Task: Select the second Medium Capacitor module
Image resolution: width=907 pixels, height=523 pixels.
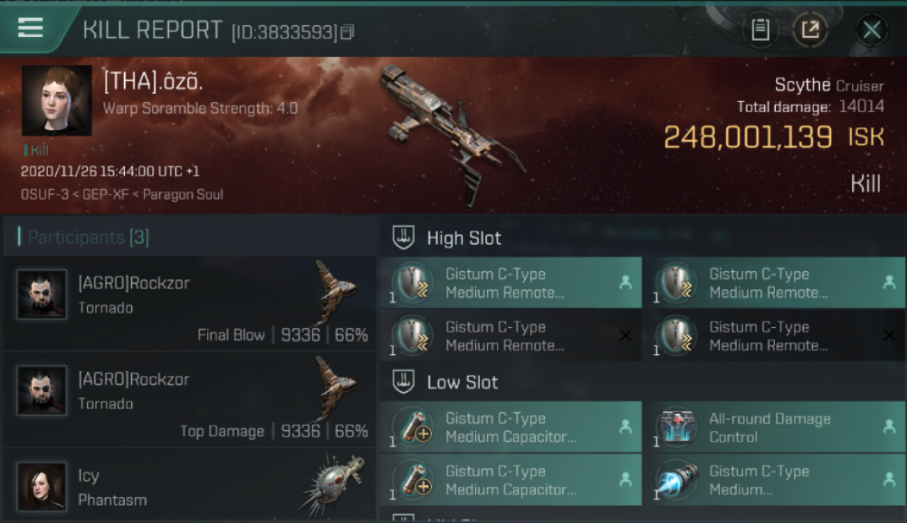Action: (511, 480)
